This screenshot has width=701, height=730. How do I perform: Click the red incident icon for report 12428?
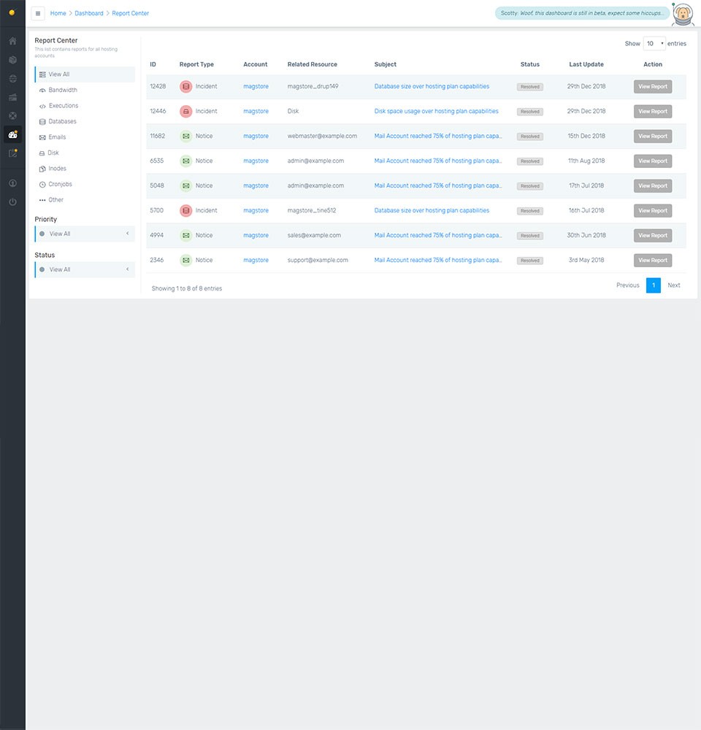click(185, 86)
